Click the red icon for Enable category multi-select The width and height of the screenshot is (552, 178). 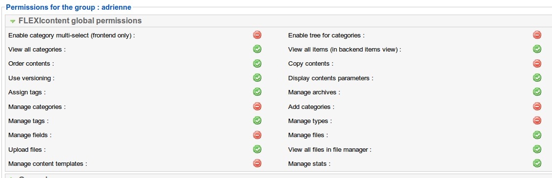(x=257, y=35)
